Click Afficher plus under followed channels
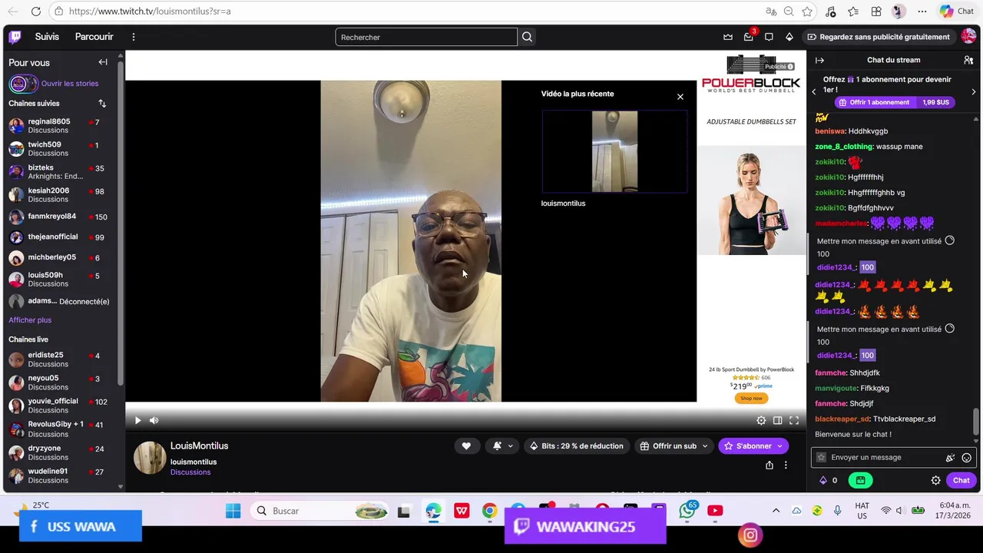The image size is (983, 553). click(30, 320)
